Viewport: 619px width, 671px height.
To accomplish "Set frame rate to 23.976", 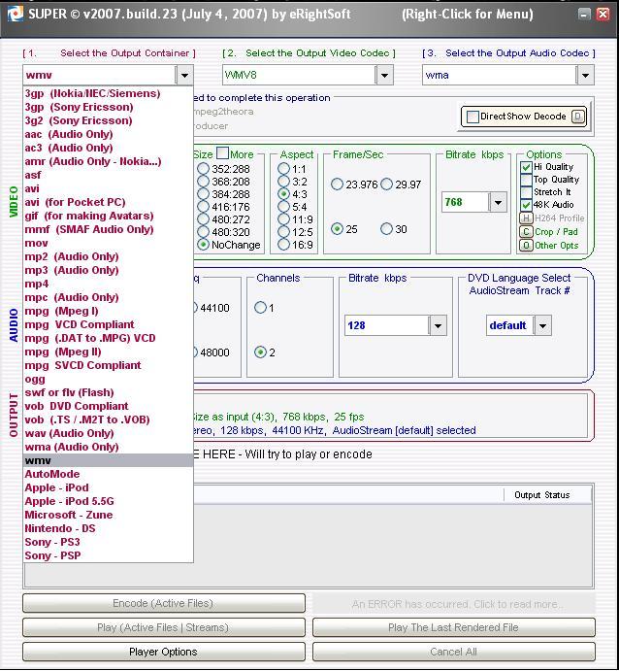I will point(337,185).
